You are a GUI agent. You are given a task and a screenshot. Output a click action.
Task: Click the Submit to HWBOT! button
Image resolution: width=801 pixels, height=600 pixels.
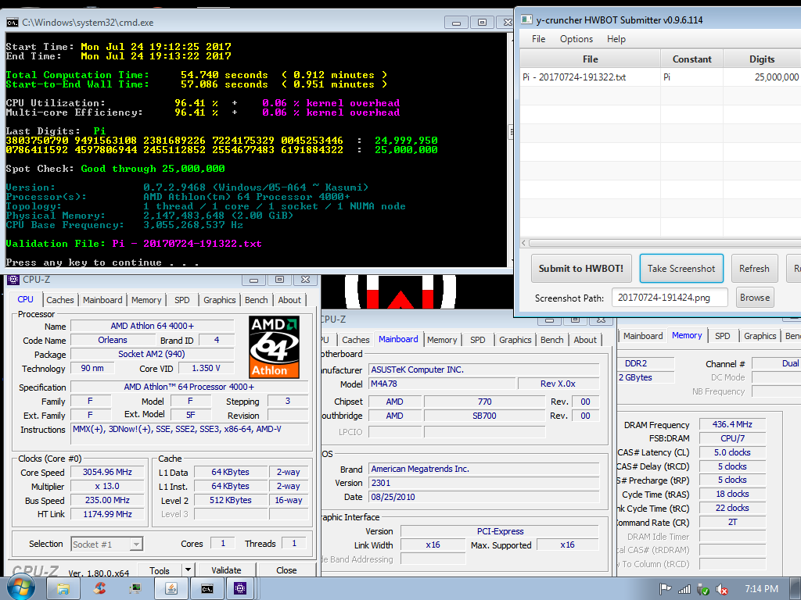coord(581,269)
